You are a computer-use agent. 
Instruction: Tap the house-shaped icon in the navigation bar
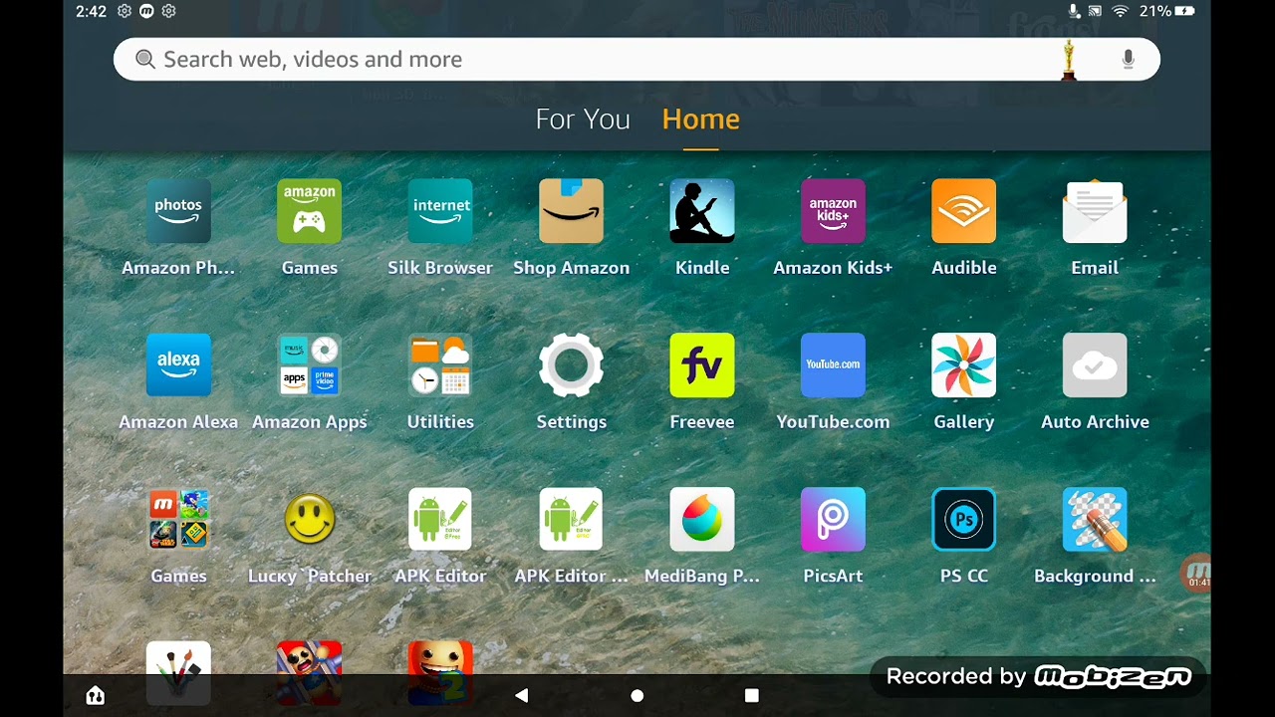95,695
